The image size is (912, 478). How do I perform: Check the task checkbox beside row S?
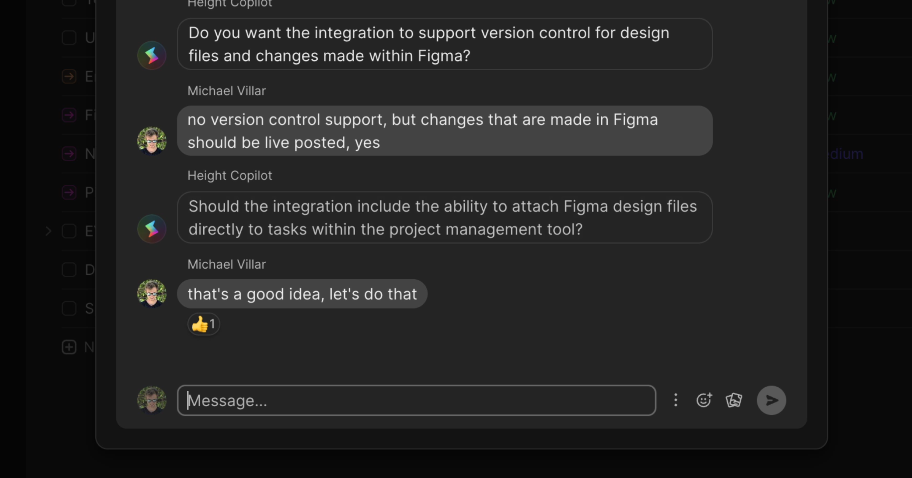pyautogui.click(x=69, y=308)
